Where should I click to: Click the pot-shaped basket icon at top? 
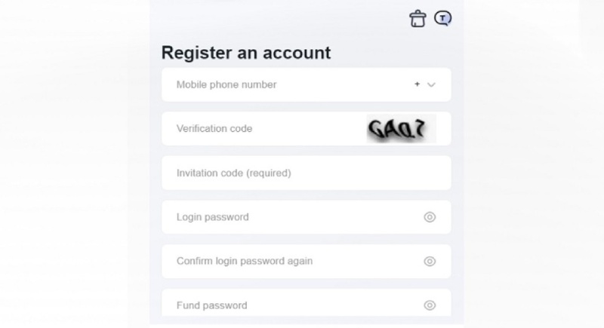[418, 19]
